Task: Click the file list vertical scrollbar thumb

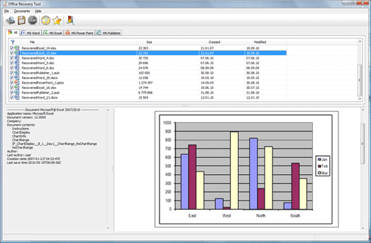Action: 360,80
